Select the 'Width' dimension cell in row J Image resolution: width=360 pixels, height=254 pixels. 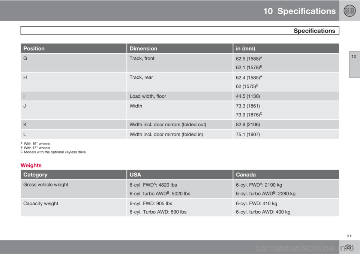180,110
